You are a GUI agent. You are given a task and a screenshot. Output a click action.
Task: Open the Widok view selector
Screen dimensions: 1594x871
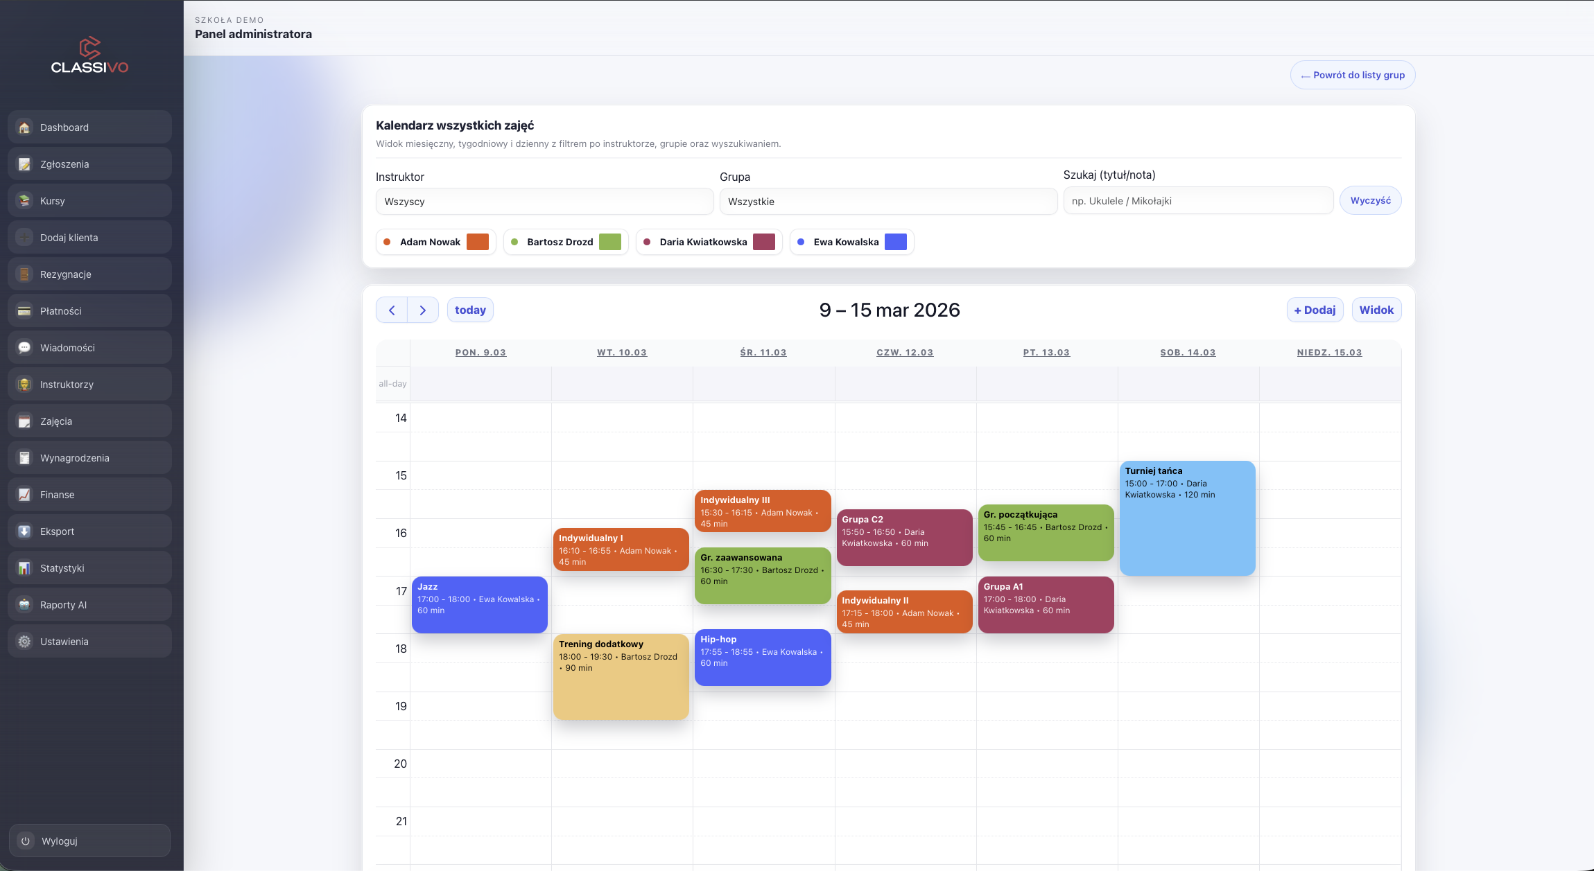click(x=1376, y=310)
